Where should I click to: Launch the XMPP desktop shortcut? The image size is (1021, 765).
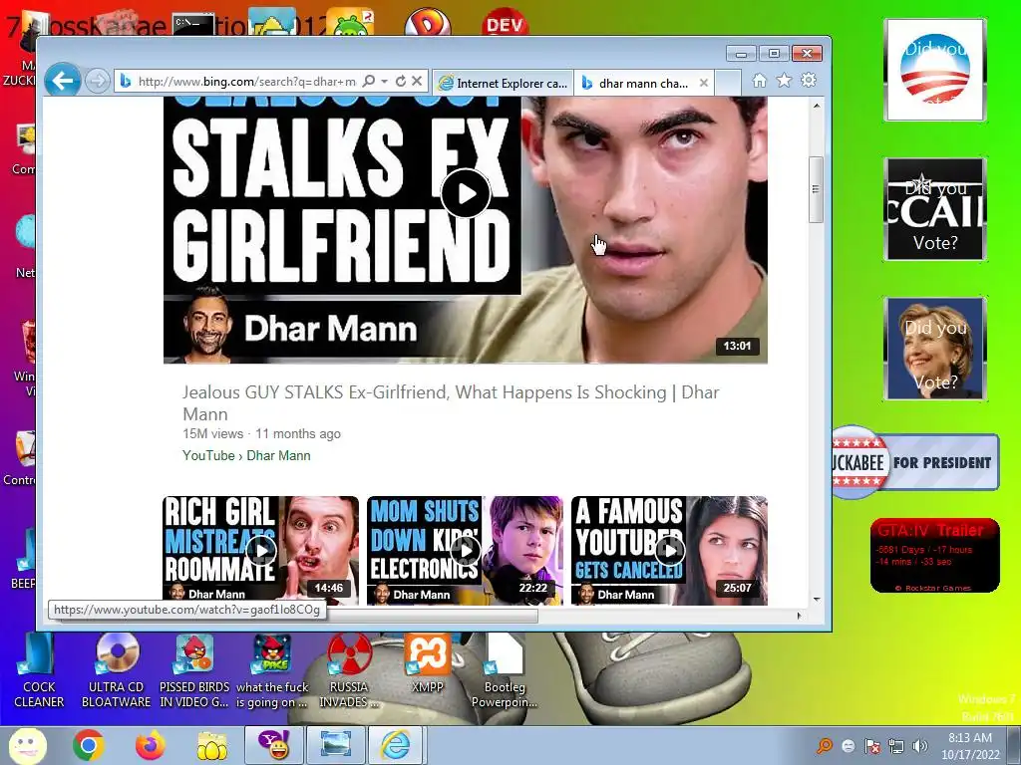pyautogui.click(x=427, y=663)
